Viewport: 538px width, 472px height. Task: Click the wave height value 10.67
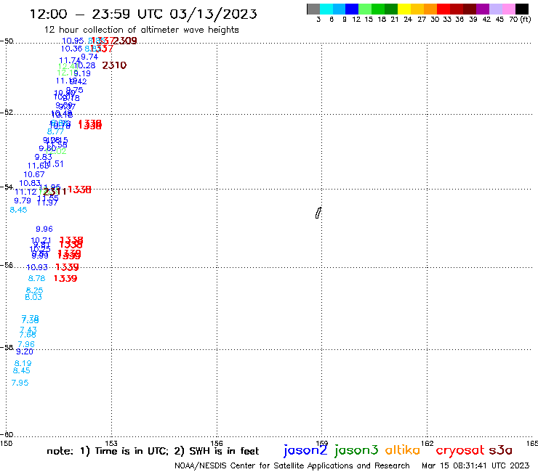point(34,174)
